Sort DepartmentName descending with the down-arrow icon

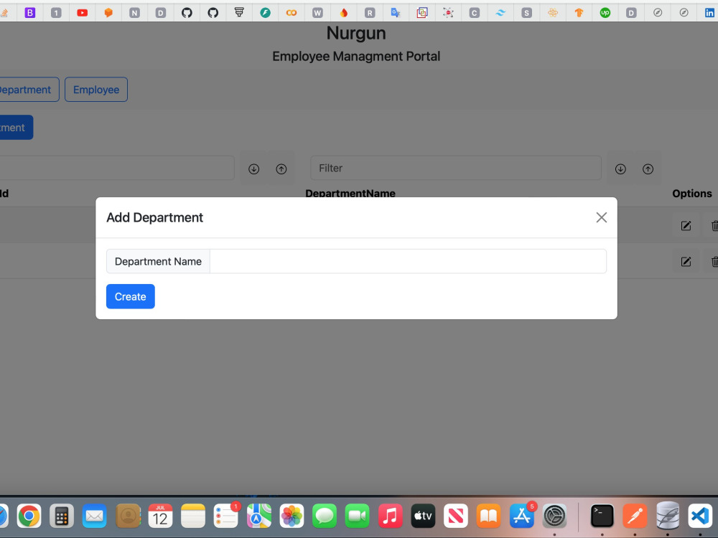(x=620, y=169)
